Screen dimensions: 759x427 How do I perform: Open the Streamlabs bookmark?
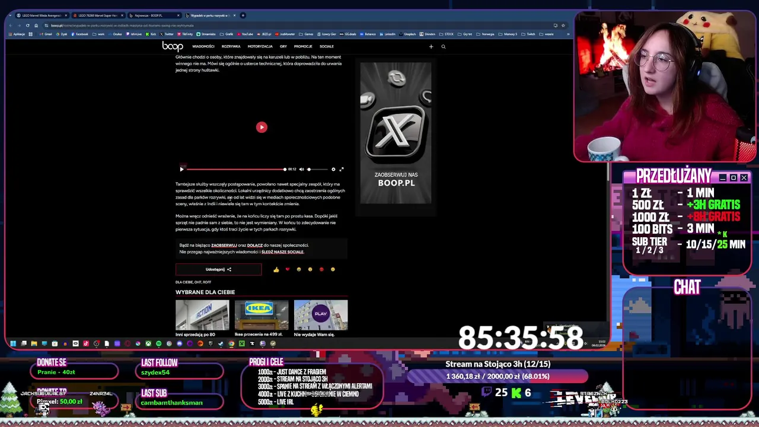click(206, 34)
